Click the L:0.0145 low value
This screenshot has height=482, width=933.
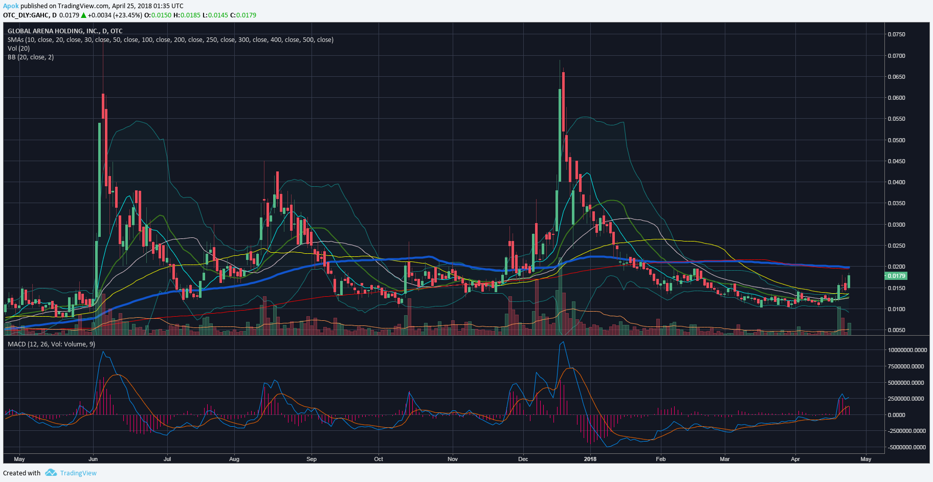tap(215, 15)
